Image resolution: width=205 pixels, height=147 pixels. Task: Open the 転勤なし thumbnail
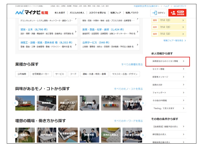tap(25, 135)
